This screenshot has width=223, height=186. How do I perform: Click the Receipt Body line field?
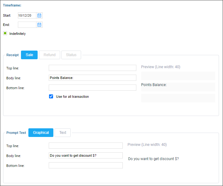coord(93,78)
